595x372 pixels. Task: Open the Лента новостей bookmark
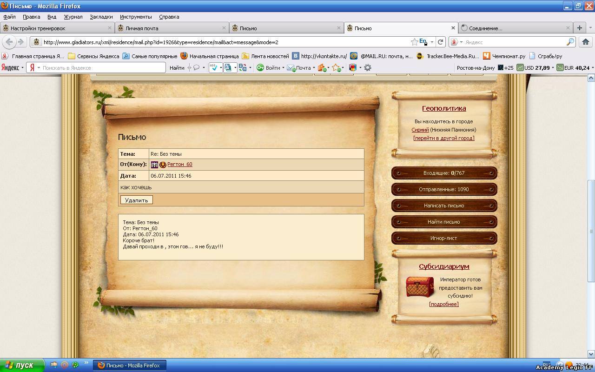tap(265, 56)
